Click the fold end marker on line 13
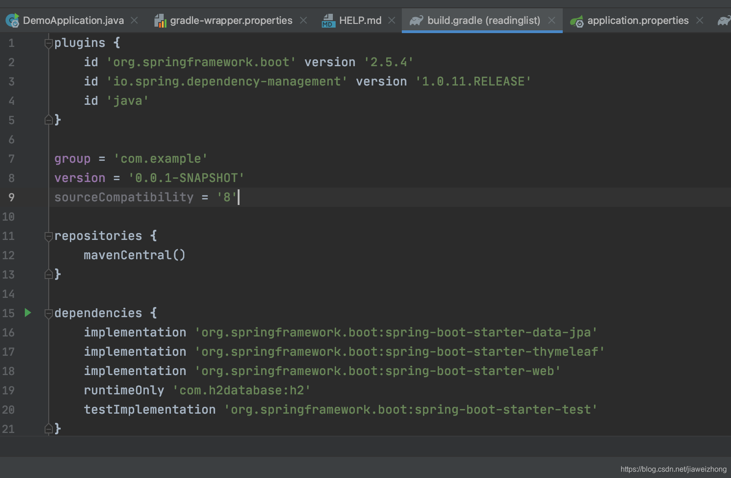731x478 pixels. point(48,274)
